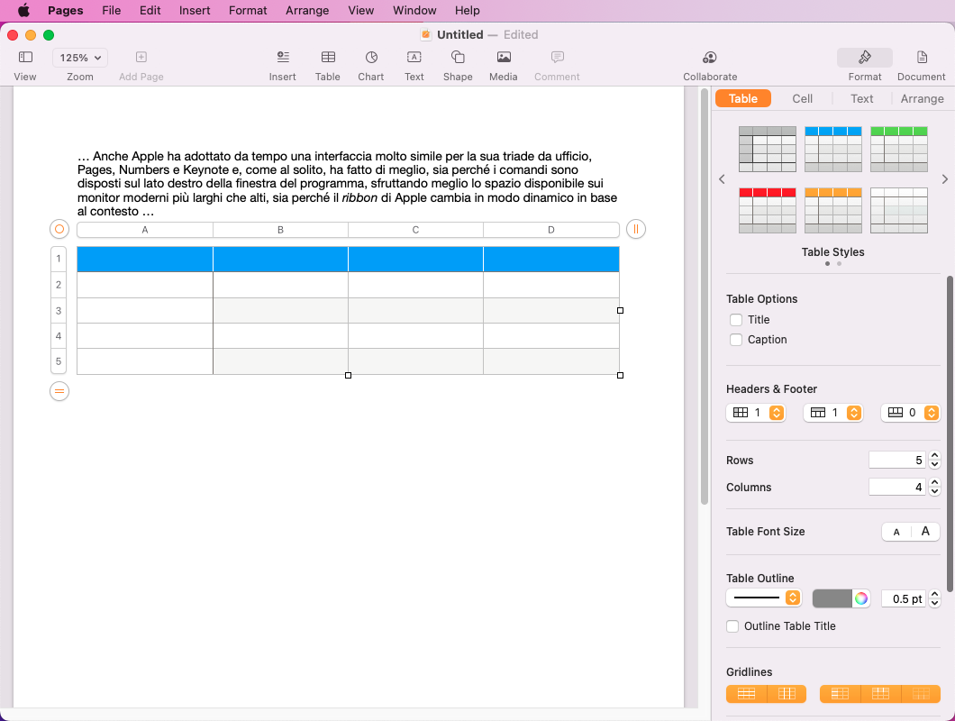Click the Insert toolbar icon
The width and height of the screenshot is (955, 721).
coord(282,58)
